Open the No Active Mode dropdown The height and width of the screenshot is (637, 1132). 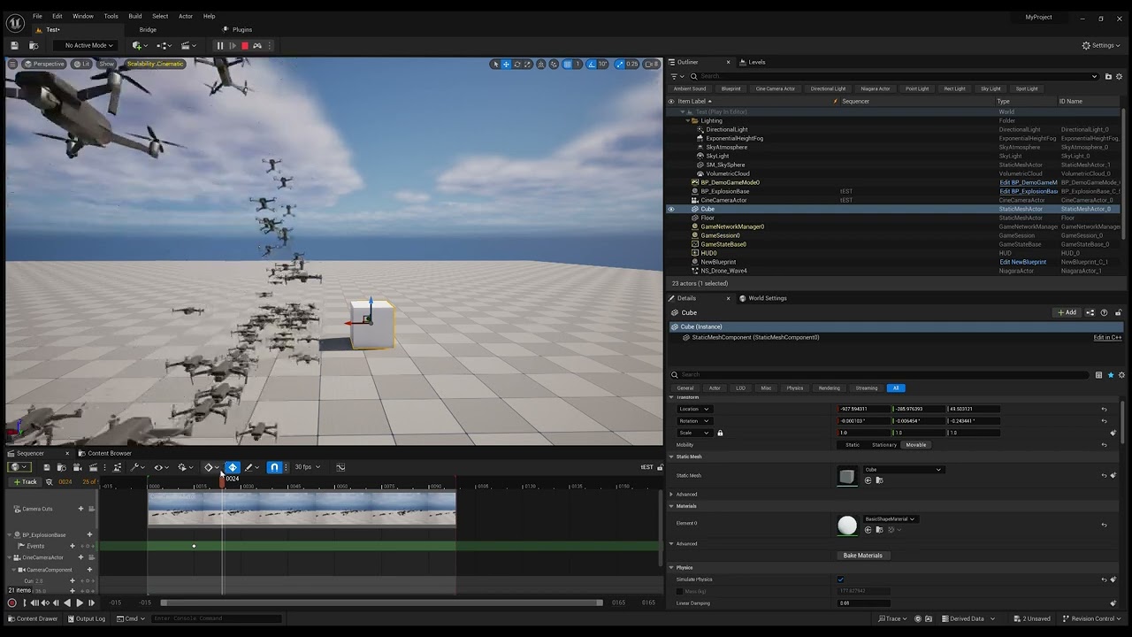pos(85,45)
